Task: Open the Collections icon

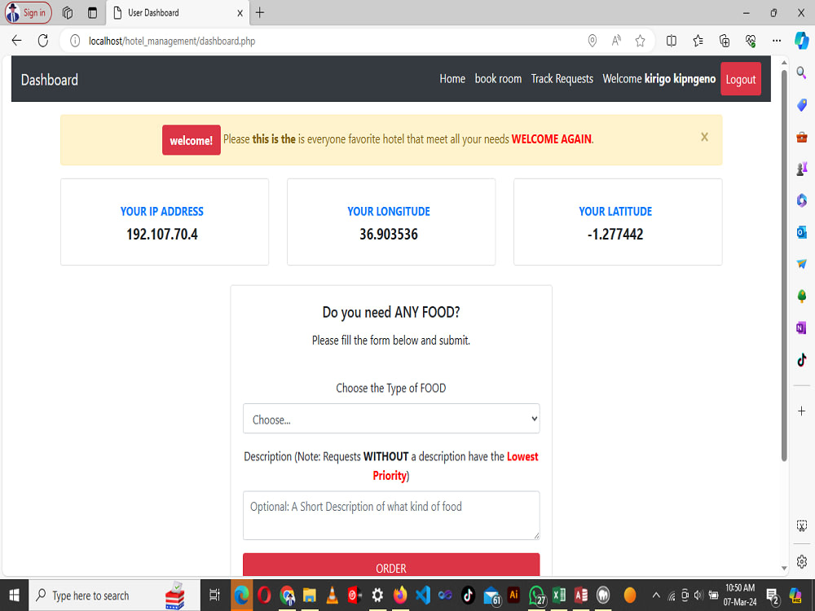Action: [724, 41]
